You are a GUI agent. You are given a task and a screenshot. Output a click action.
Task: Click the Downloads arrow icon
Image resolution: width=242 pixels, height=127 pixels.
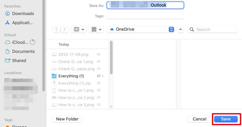tap(8, 13)
